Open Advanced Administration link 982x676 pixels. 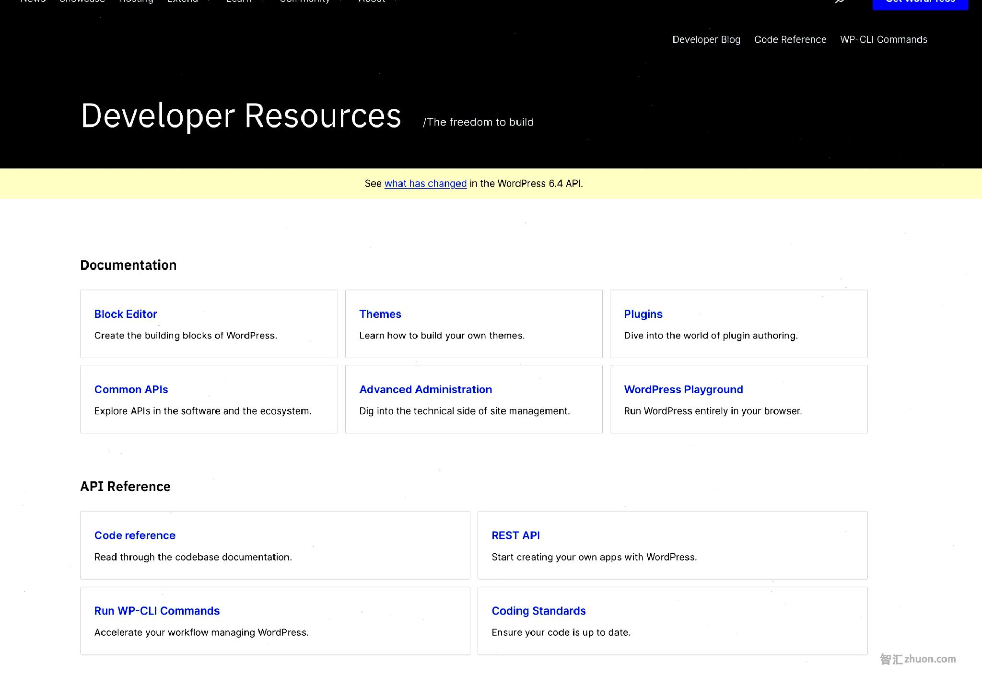pyautogui.click(x=426, y=389)
